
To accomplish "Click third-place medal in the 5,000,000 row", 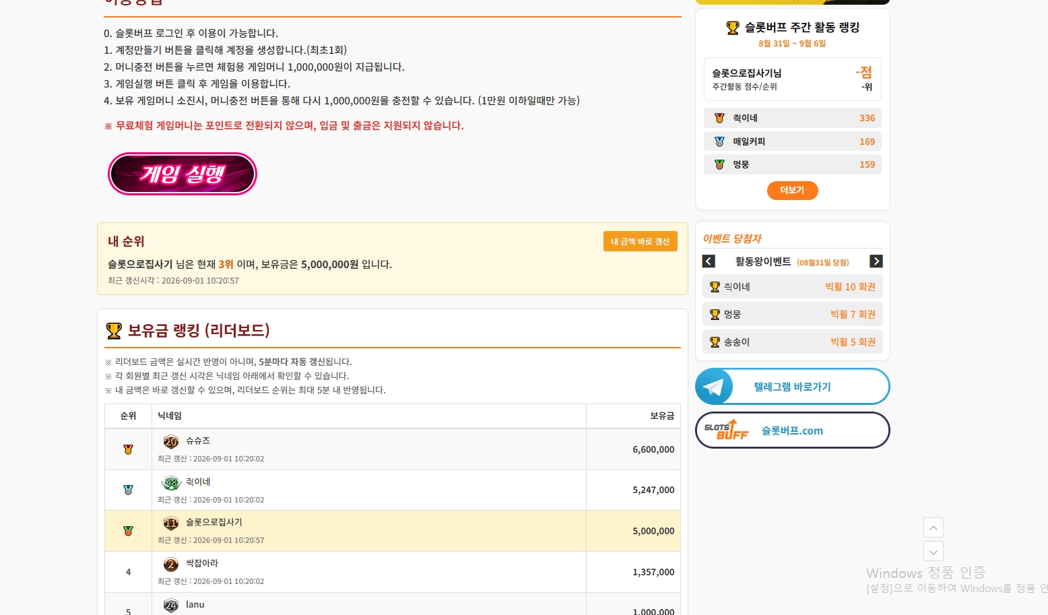I will click(x=128, y=531).
